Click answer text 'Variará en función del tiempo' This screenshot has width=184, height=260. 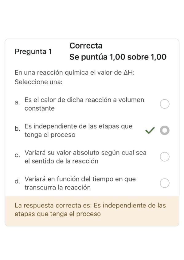point(81,183)
